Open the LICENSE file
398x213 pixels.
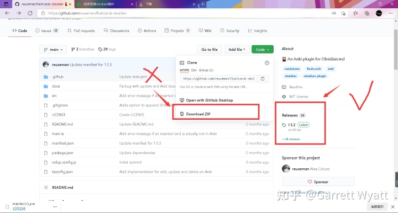click(59, 115)
